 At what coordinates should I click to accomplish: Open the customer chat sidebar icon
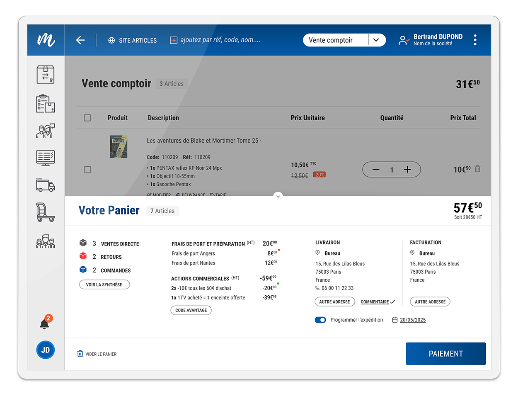[46, 131]
